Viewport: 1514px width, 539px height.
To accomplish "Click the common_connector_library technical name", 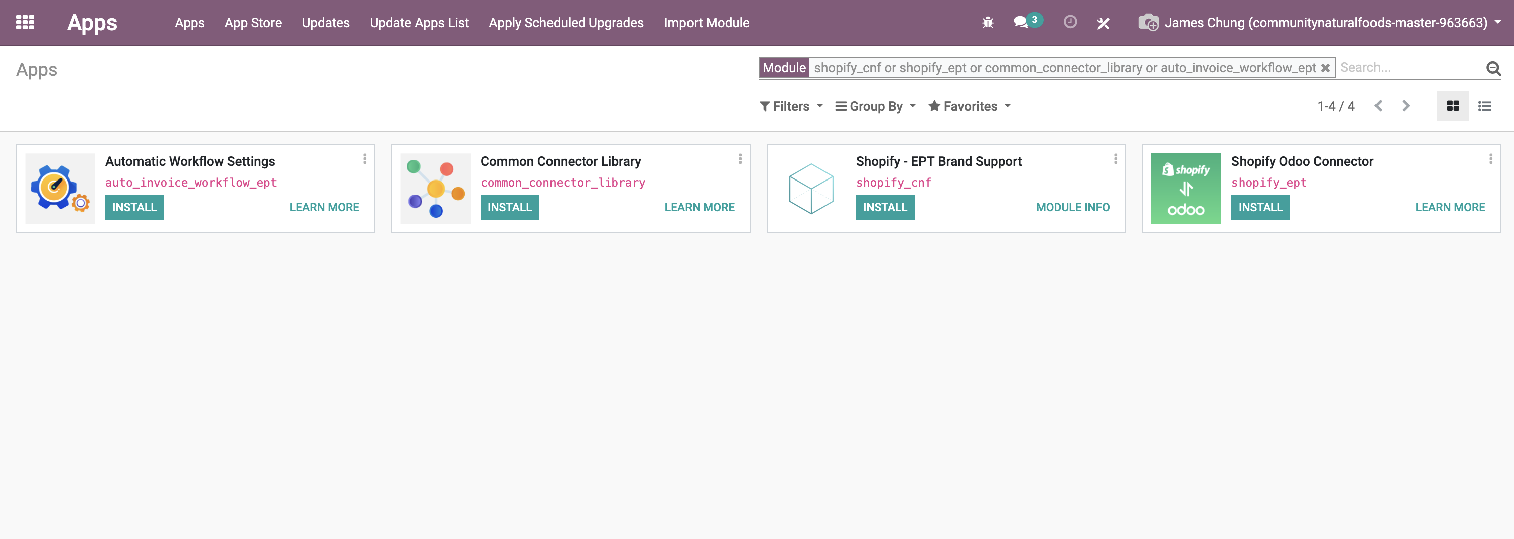I will click(563, 183).
